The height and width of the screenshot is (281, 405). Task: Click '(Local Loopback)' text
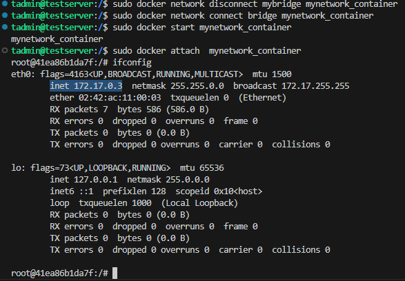click(199, 203)
